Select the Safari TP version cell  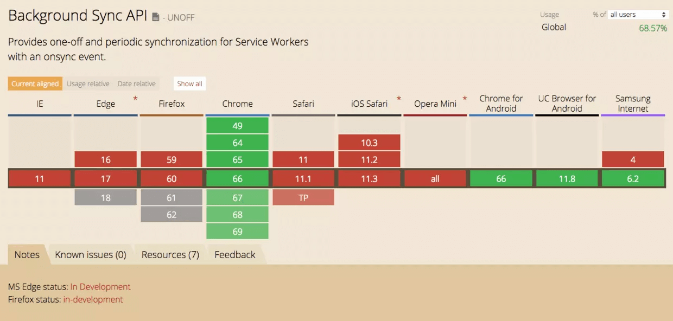click(x=303, y=198)
